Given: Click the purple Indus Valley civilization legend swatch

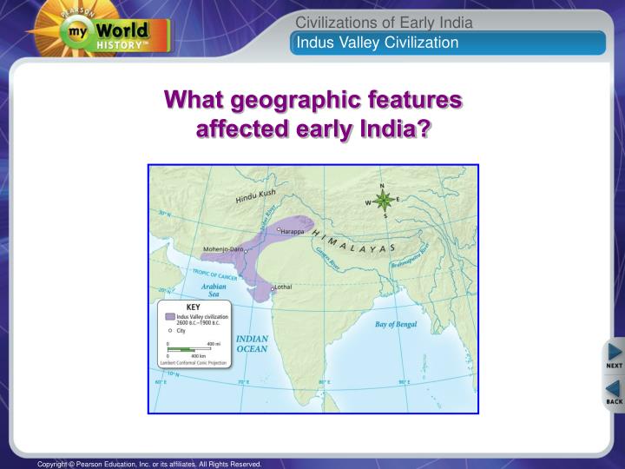Looking at the screenshot, I should click(x=170, y=316).
